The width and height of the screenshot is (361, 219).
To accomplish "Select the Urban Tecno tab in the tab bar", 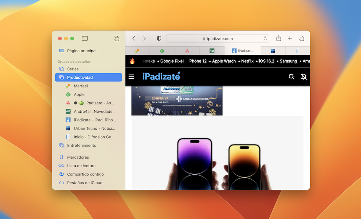I will coord(272,51).
